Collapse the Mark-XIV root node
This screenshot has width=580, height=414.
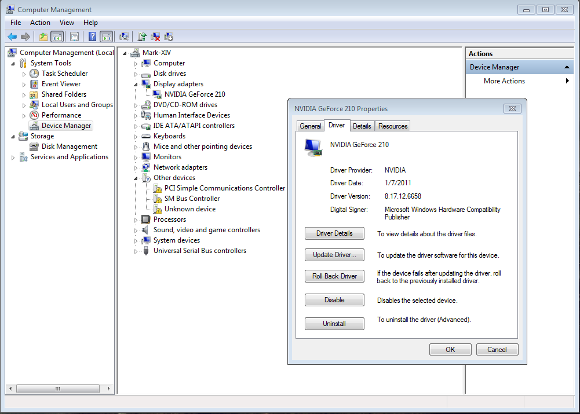[x=125, y=53]
